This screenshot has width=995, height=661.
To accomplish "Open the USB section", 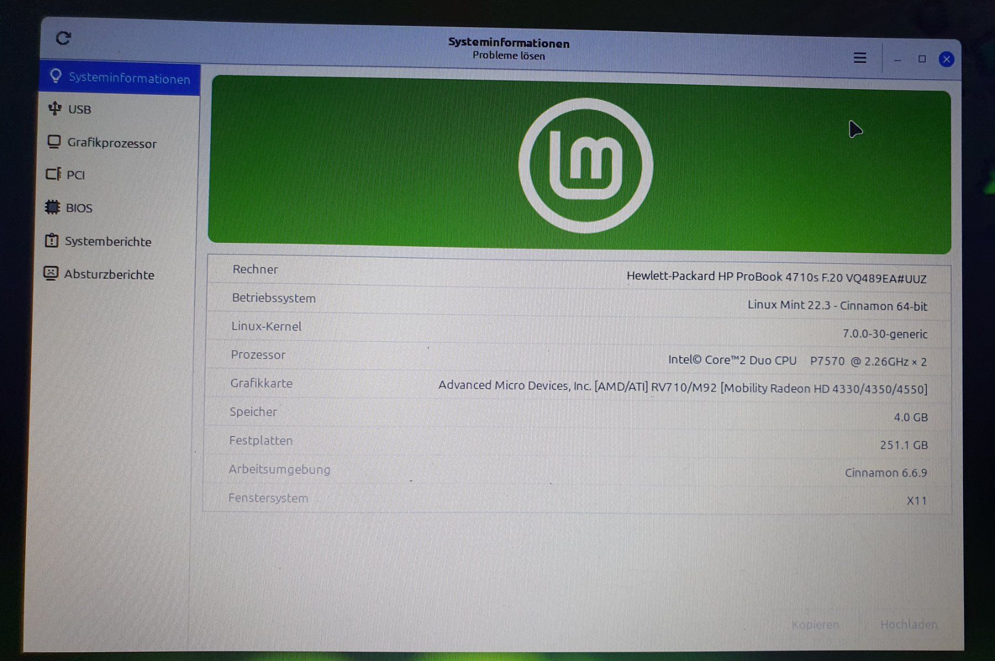I will [x=119, y=109].
